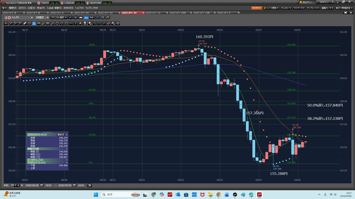Select the crosshair cursor drawing tool
The image size is (355, 199).
pos(6,23)
